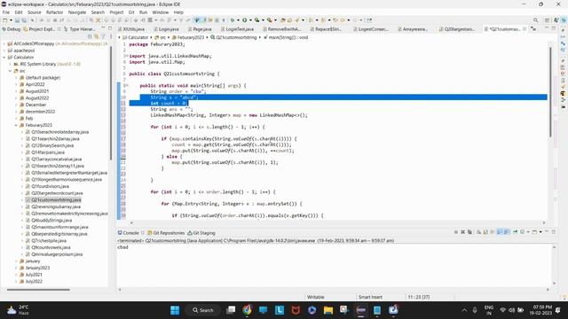Click the Project Explorer horizontal scrollbar
Image resolution: width=568 pixels, height=319 pixels.
(x=38, y=290)
